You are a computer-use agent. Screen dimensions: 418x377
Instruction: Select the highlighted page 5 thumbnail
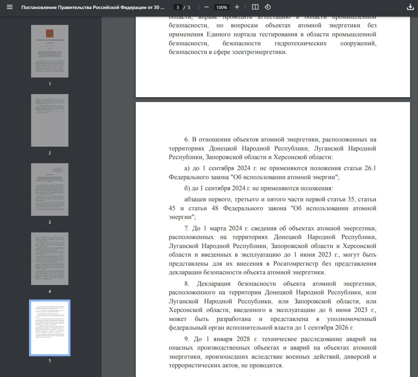50,328
